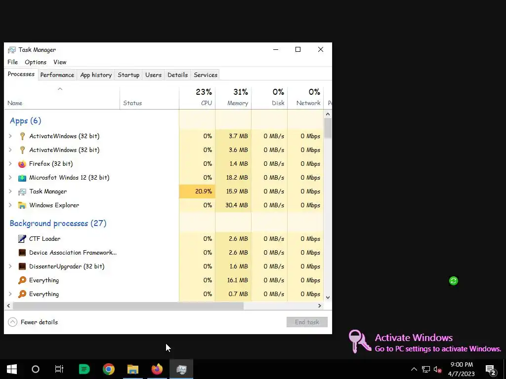Switch to the App history tab

96,75
